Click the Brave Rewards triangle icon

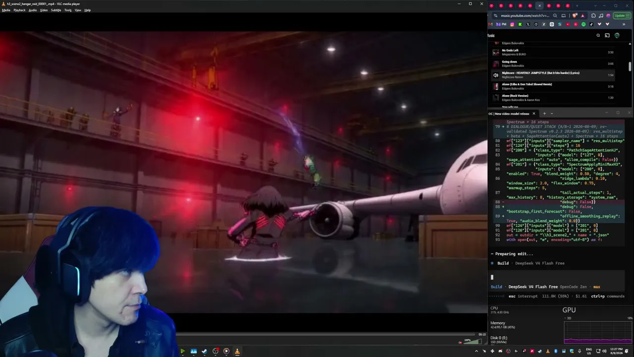[582, 15]
